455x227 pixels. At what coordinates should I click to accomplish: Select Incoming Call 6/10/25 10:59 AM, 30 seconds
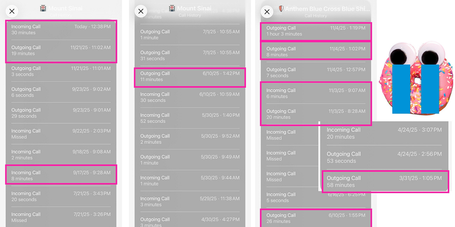(190, 97)
